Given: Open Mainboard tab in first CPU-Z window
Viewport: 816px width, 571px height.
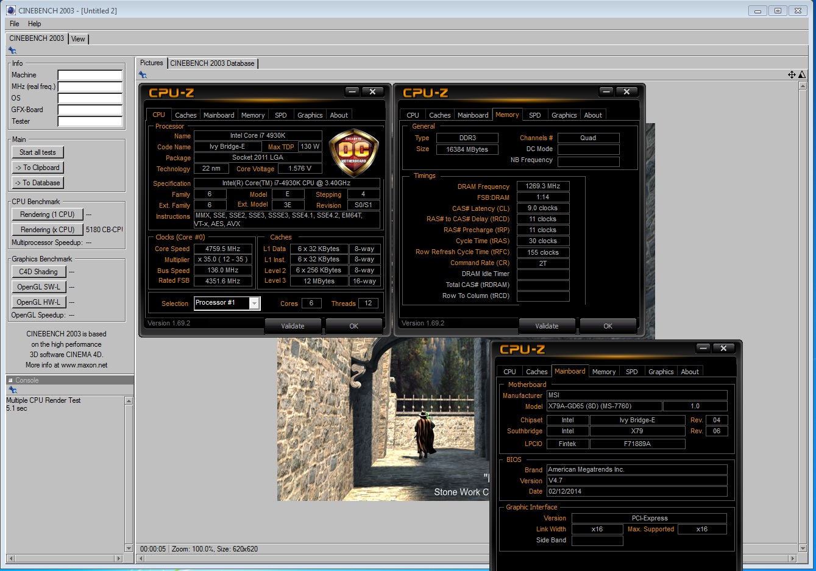Looking at the screenshot, I should point(219,115).
